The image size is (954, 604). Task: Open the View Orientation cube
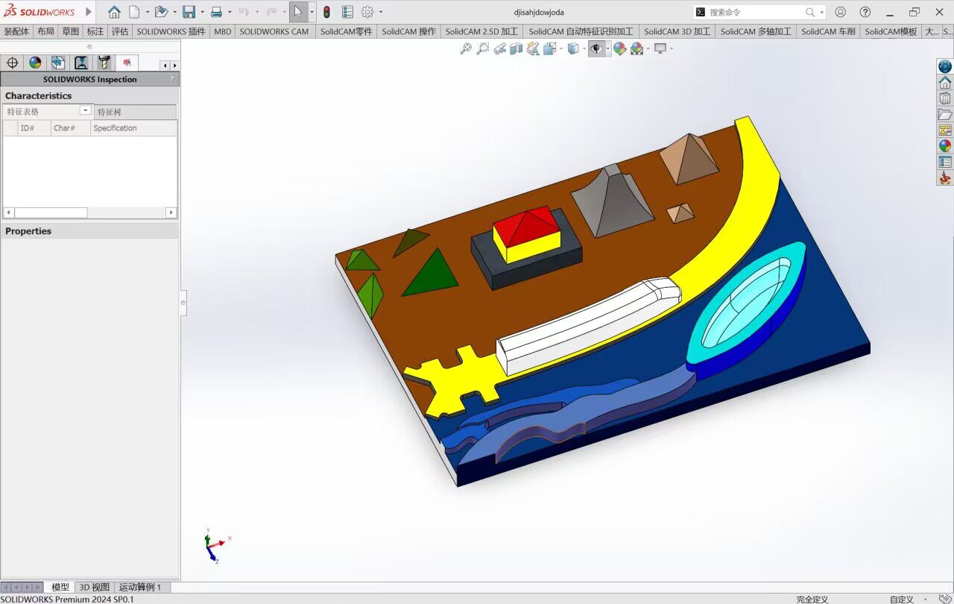click(549, 48)
